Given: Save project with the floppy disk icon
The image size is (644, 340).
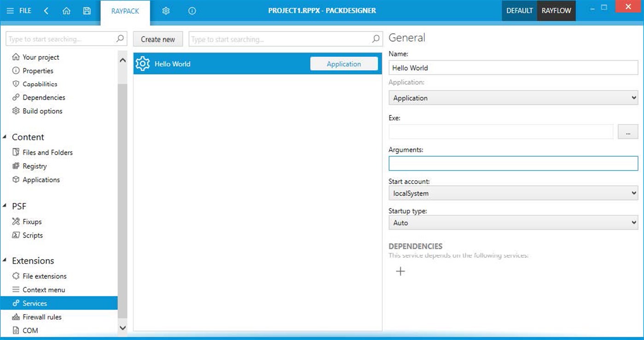Looking at the screenshot, I should (x=87, y=11).
